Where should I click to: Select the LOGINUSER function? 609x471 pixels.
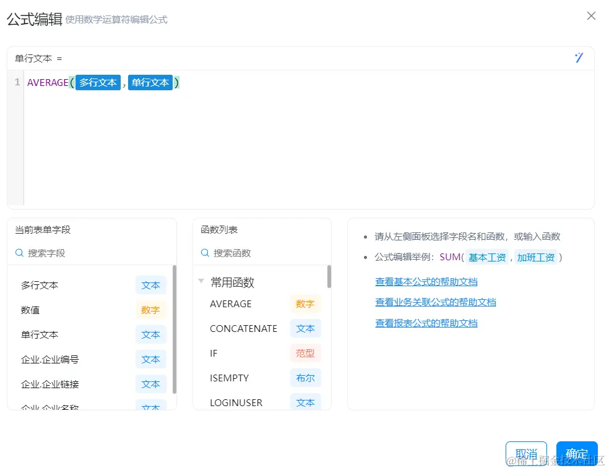pos(236,403)
